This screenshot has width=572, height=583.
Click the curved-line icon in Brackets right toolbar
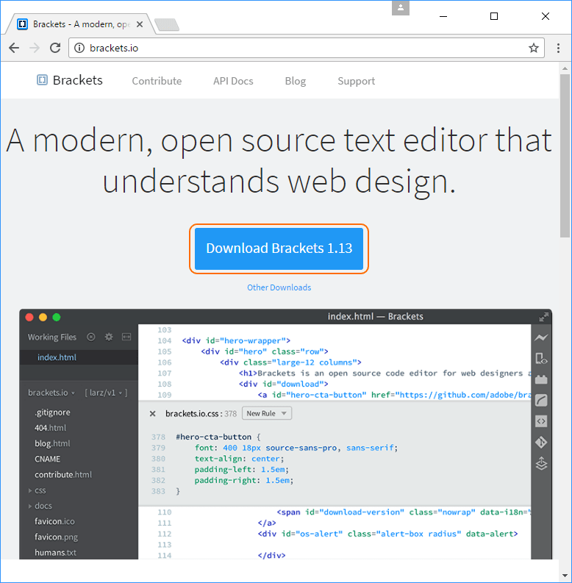click(541, 401)
